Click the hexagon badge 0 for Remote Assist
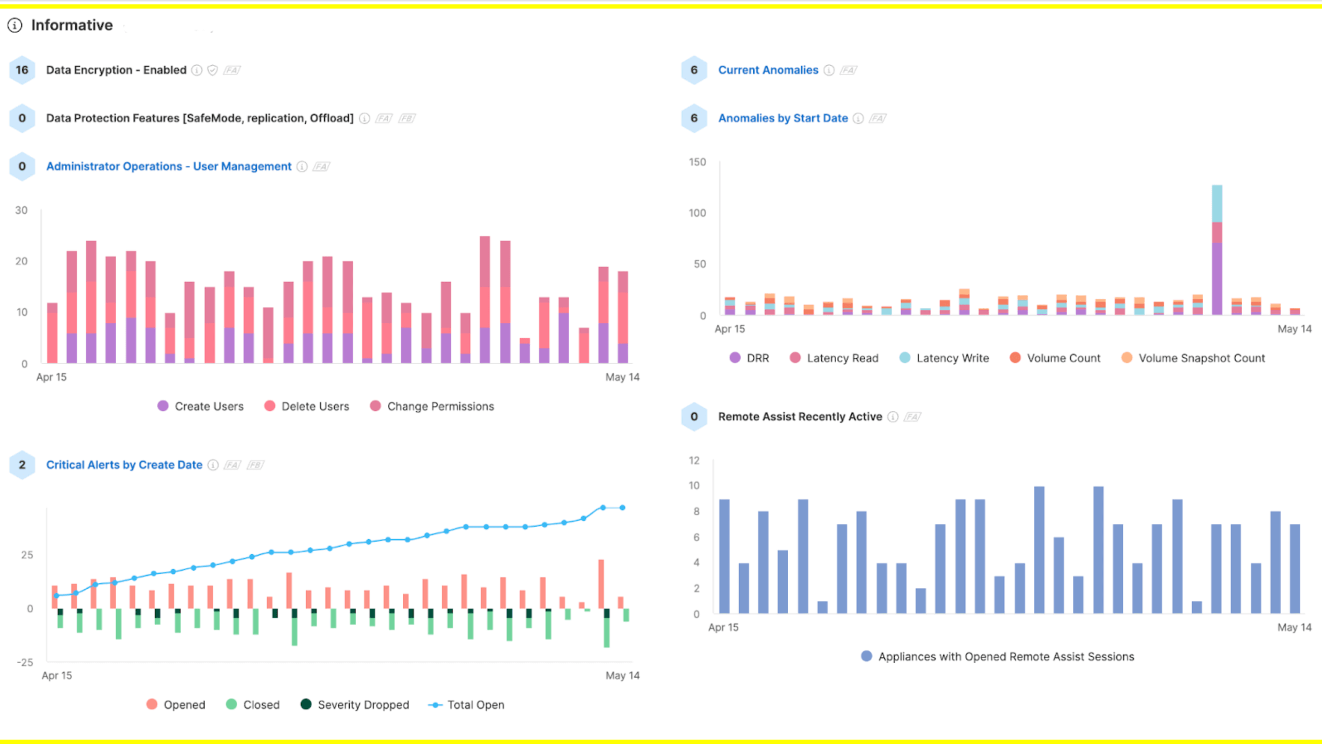Screen dimensions: 1322x744 tap(694, 417)
